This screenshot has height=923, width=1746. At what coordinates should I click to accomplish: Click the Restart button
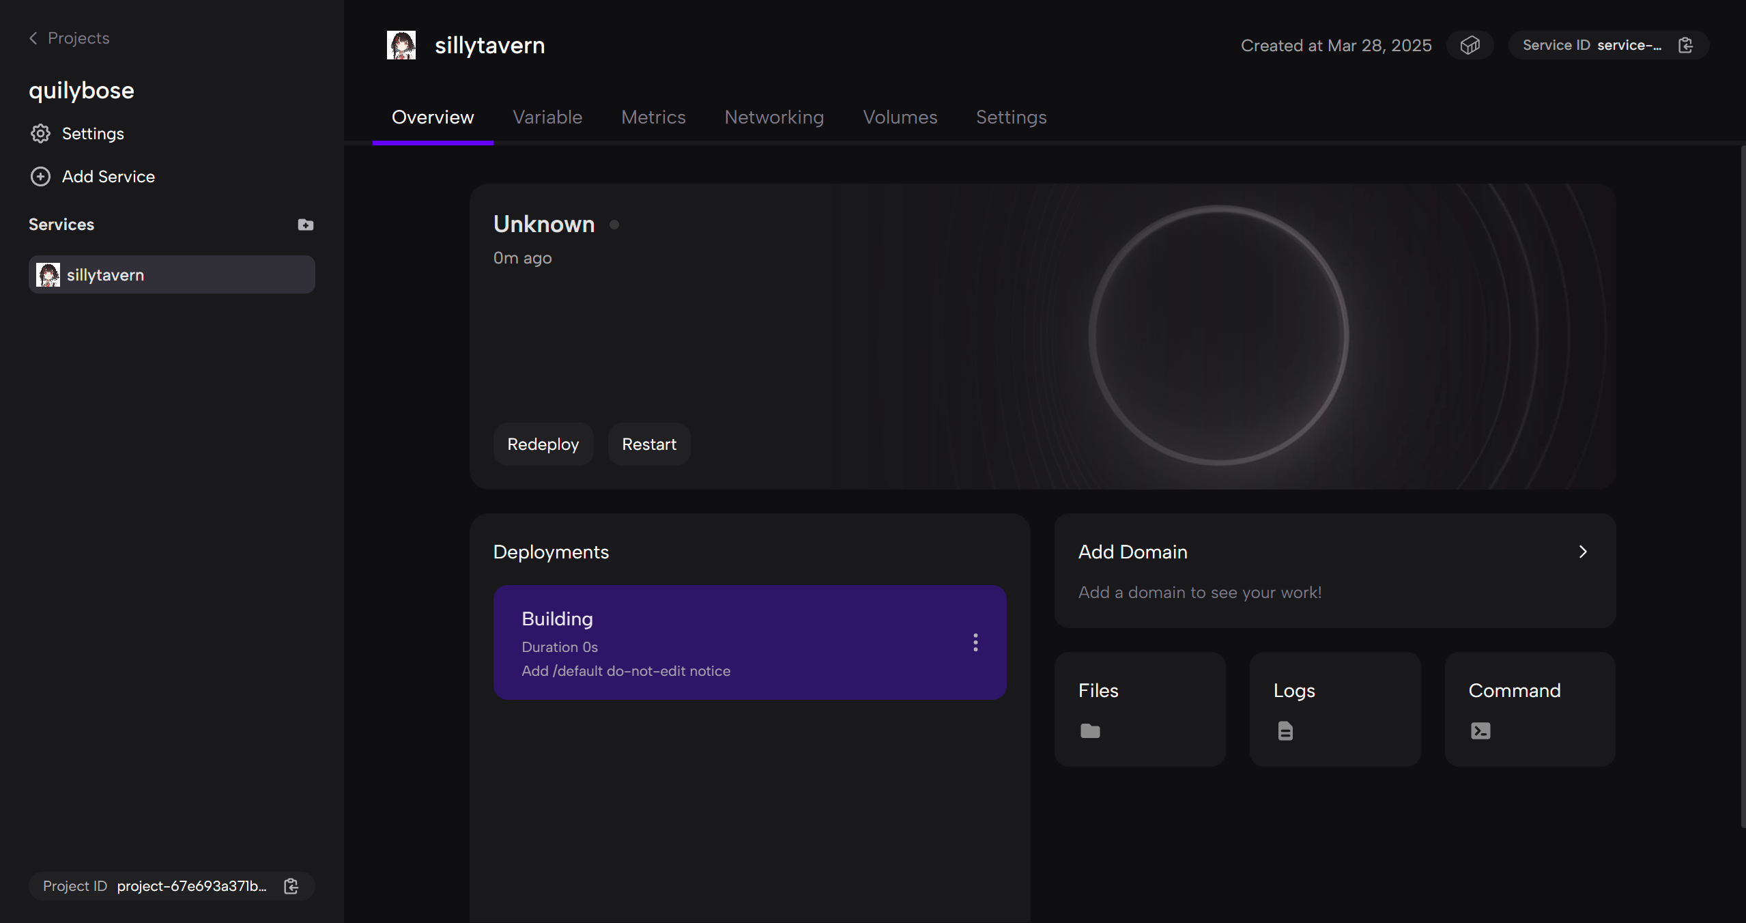click(648, 444)
